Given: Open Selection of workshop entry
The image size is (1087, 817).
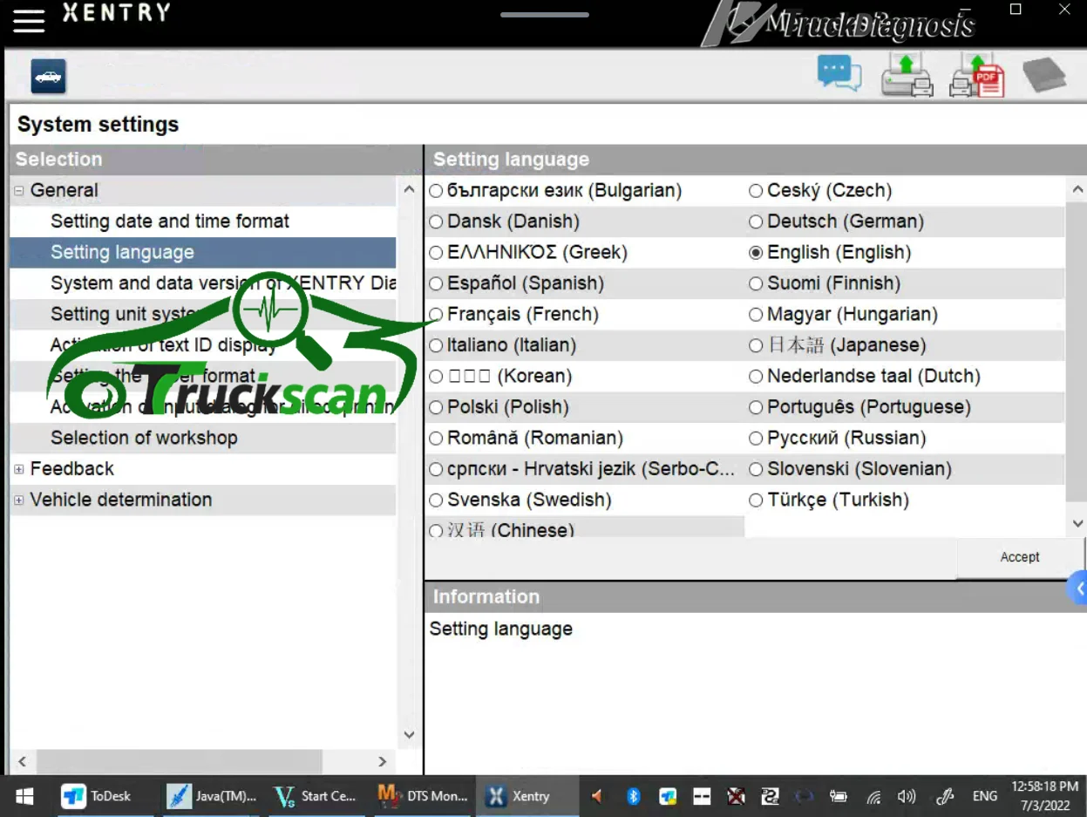Looking at the screenshot, I should pos(144,438).
